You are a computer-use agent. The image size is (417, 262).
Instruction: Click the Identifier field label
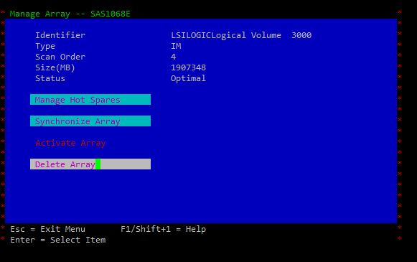pos(60,35)
